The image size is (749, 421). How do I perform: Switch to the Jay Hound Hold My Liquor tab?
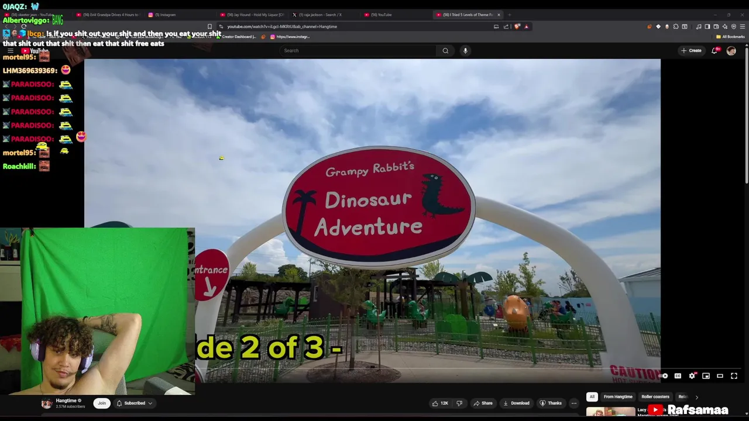click(252, 15)
